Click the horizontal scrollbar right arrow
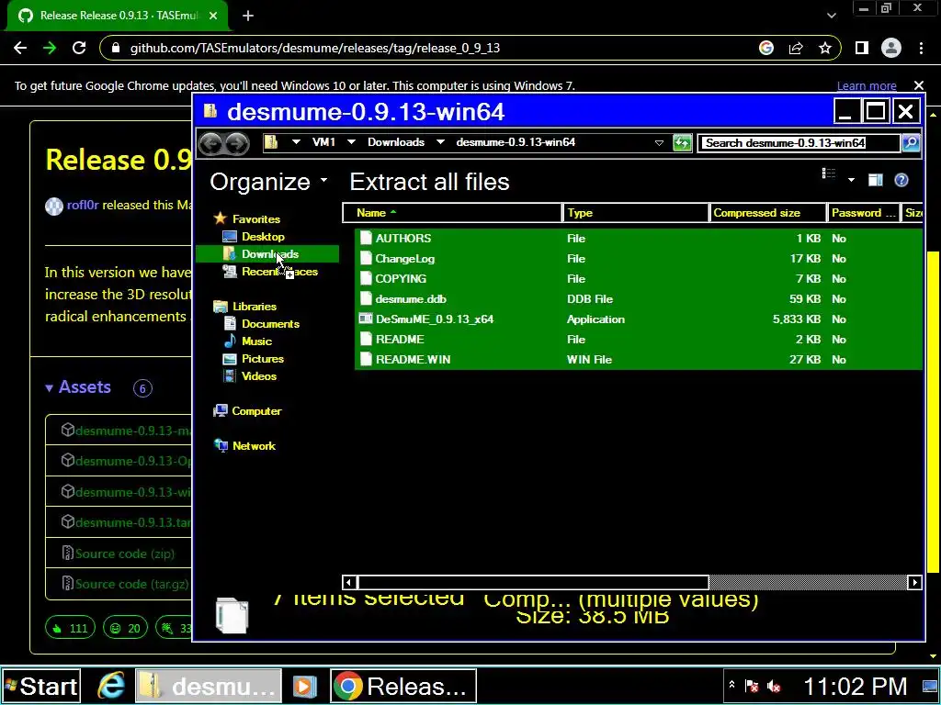The width and height of the screenshot is (941, 705). pyautogui.click(x=914, y=582)
